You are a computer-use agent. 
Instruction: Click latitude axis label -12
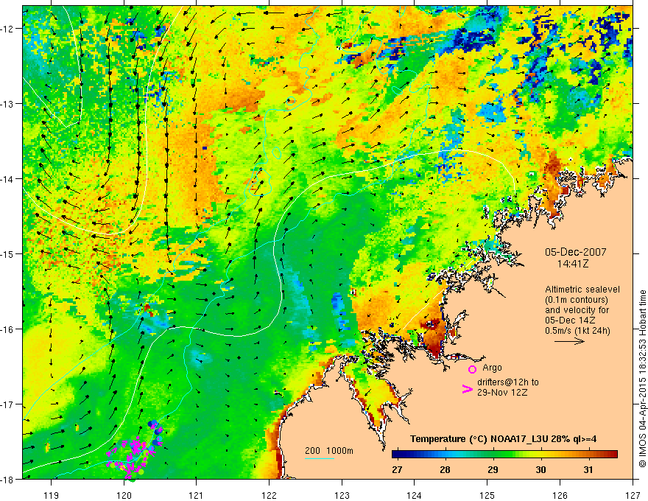(8, 29)
